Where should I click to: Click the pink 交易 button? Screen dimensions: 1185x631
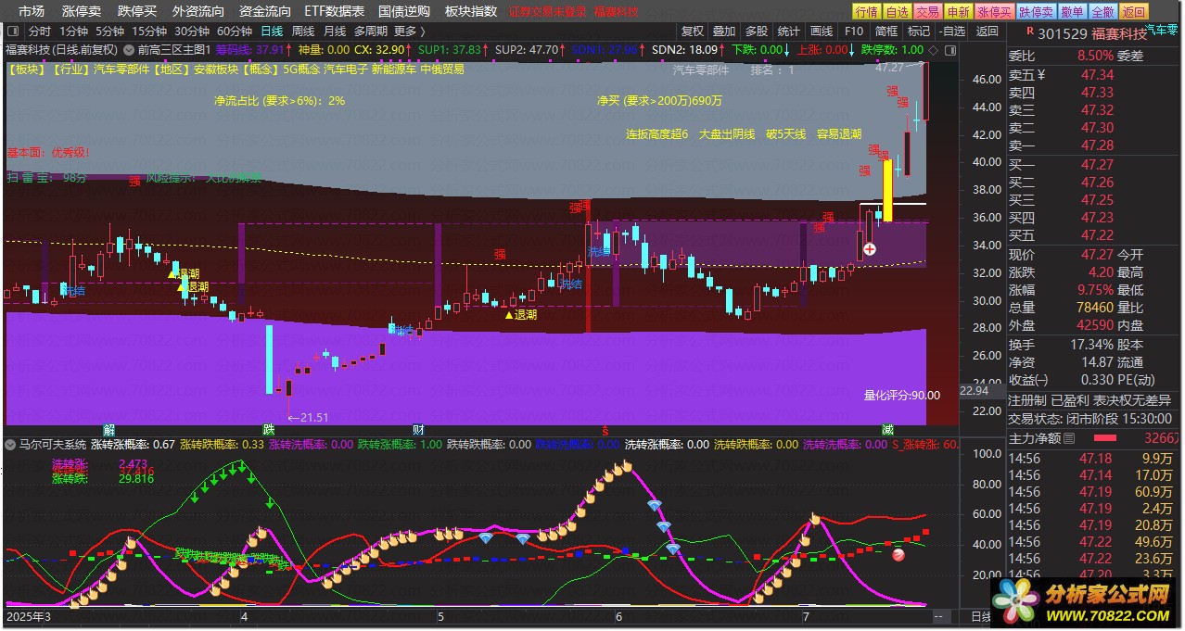click(x=927, y=12)
